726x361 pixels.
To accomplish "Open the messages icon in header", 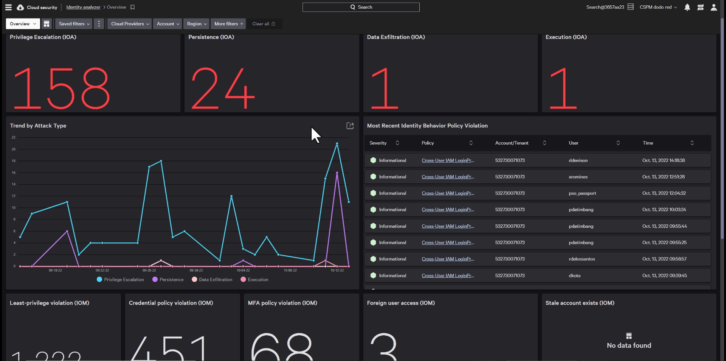I will (700, 7).
